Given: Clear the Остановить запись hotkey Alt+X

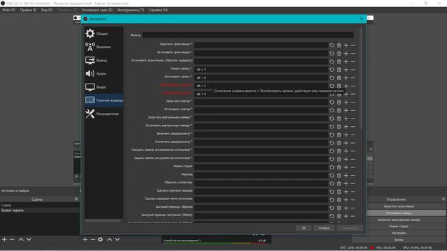Looking at the screenshot, I should (x=339, y=78).
